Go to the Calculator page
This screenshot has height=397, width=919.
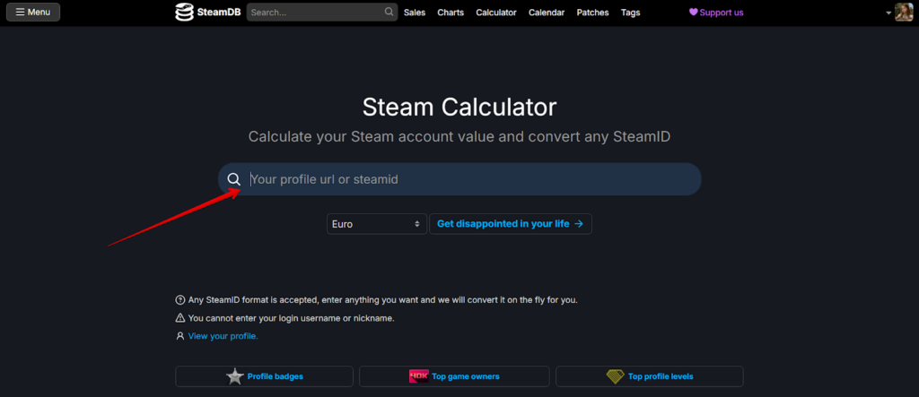coord(496,13)
